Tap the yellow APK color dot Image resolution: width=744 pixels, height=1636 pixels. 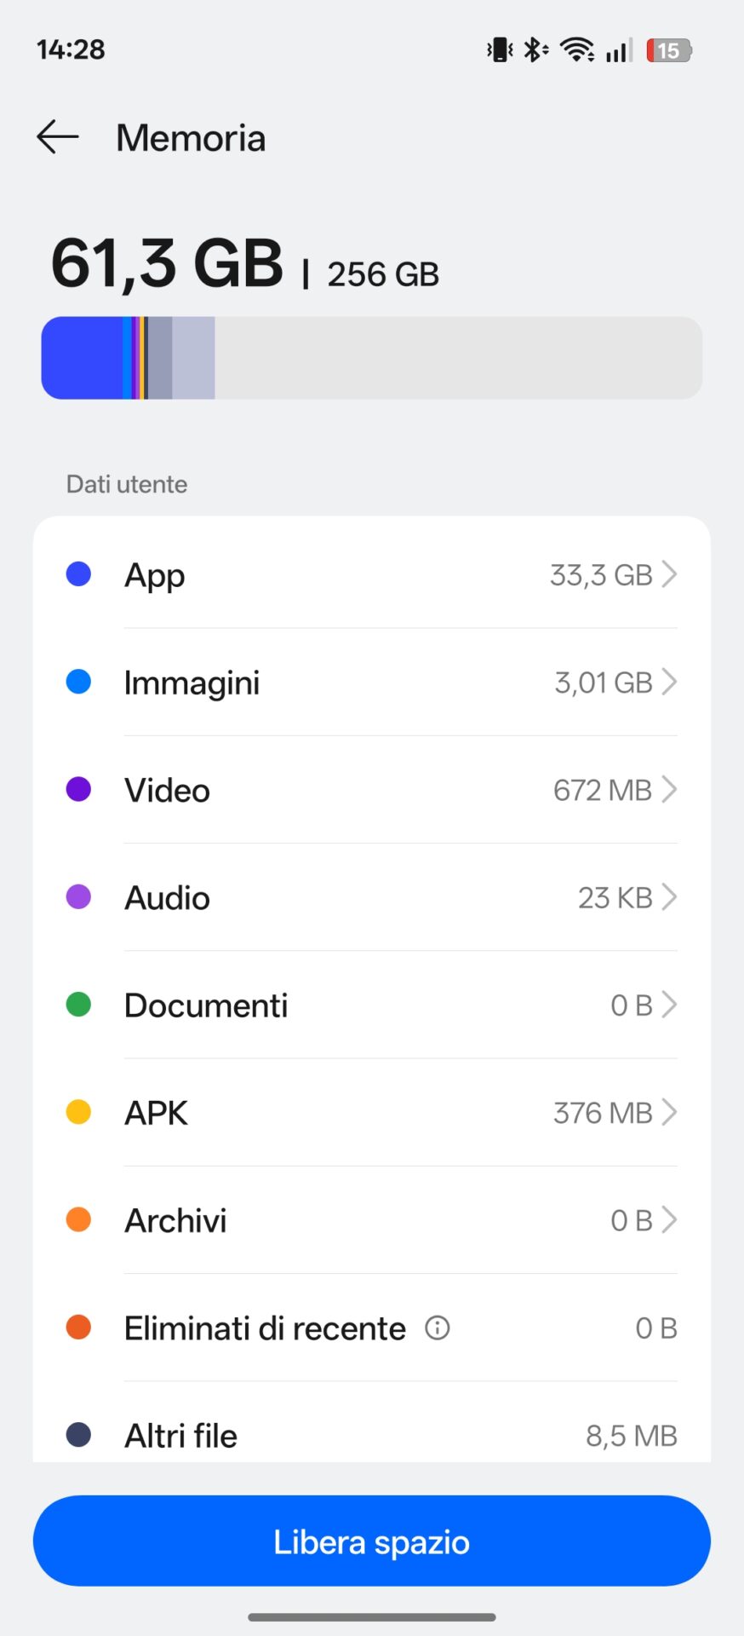pyautogui.click(x=78, y=1113)
